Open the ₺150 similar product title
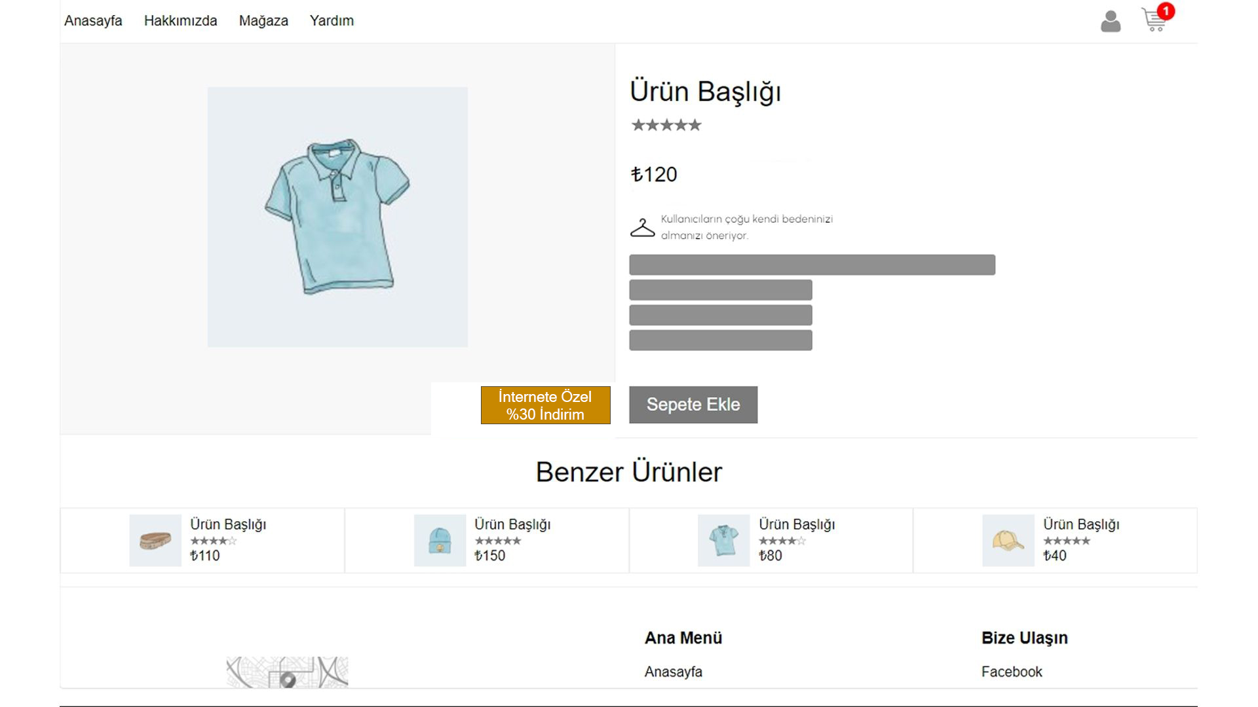1258x707 pixels. pos(512,524)
